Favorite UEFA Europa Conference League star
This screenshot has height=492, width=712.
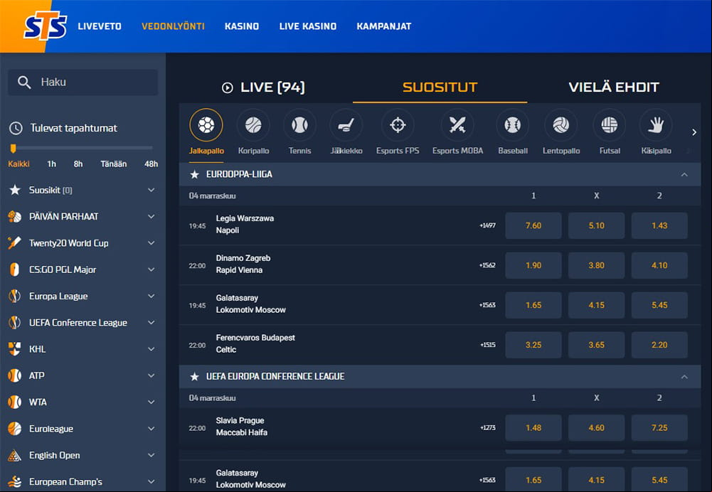pyautogui.click(x=194, y=377)
